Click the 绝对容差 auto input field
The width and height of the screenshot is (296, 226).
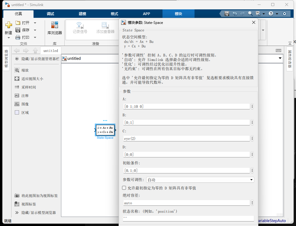187,203
